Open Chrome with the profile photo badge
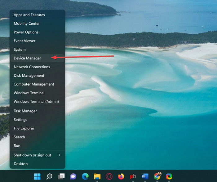Viewport: 217px width, 182px height. [x=157, y=176]
